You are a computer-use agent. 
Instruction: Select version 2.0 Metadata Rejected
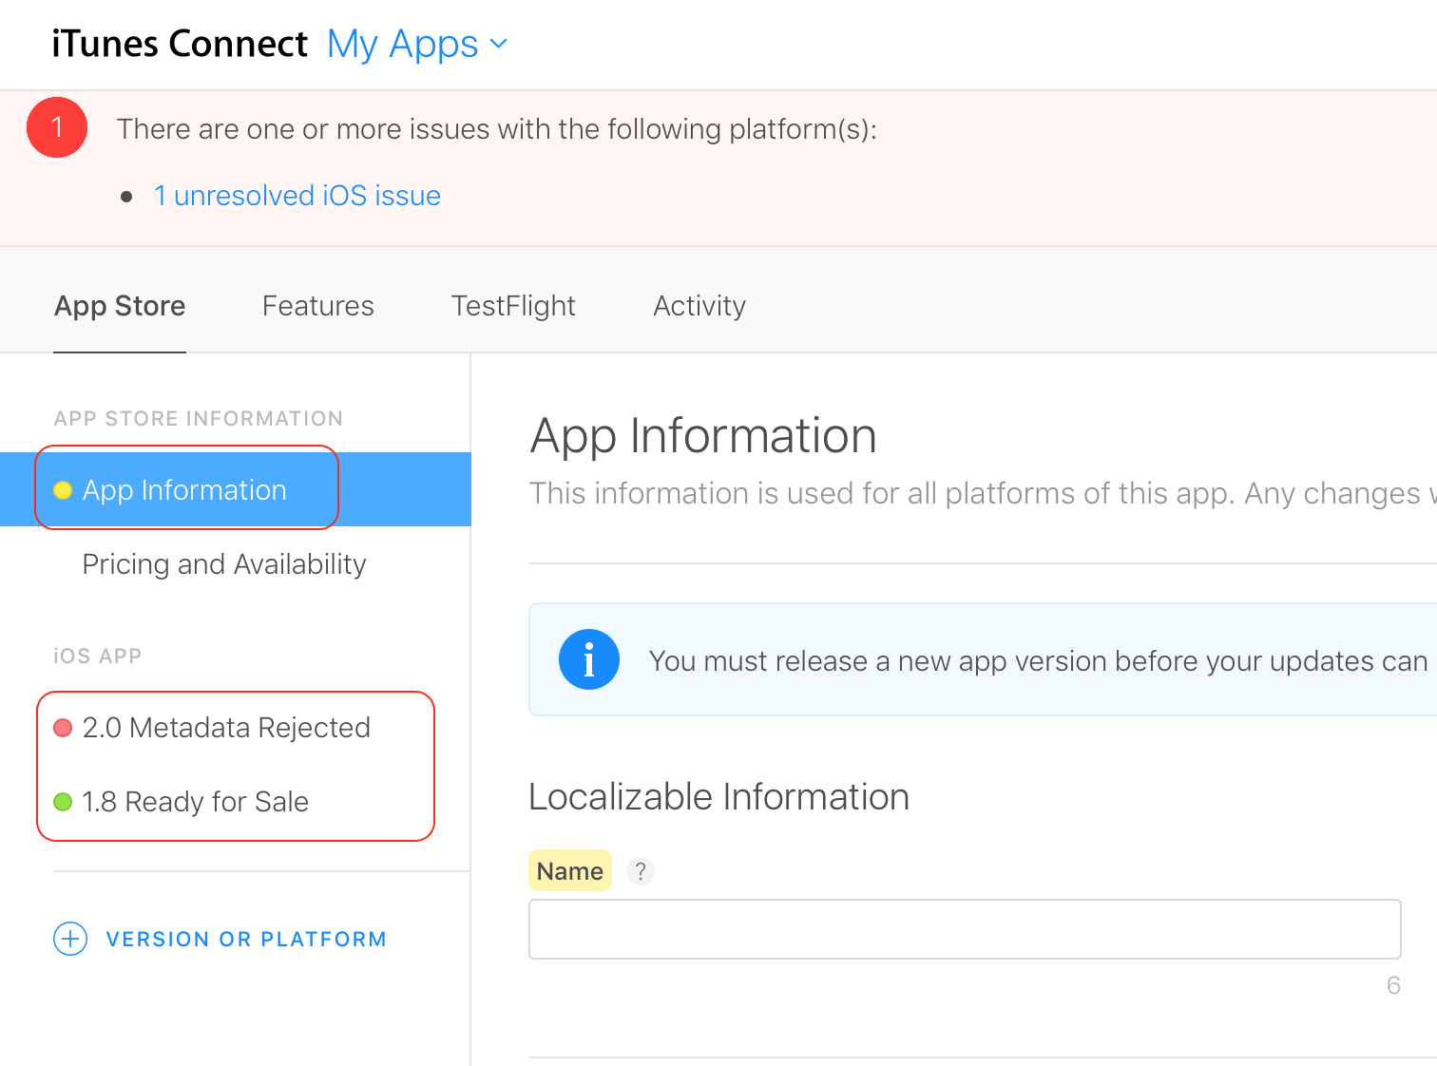226,727
